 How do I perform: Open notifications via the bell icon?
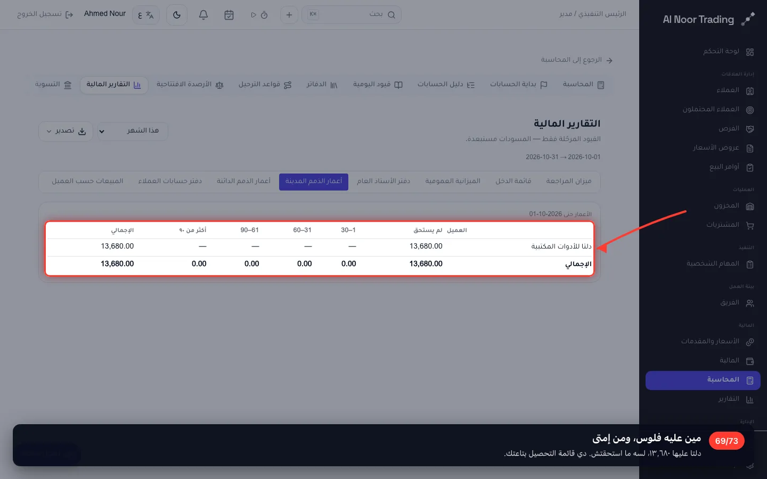pos(203,15)
